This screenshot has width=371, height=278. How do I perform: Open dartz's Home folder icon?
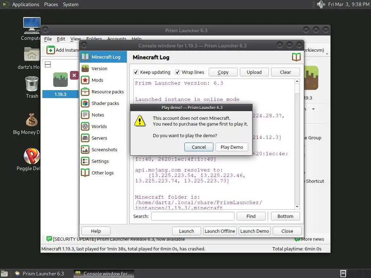[x=32, y=54]
